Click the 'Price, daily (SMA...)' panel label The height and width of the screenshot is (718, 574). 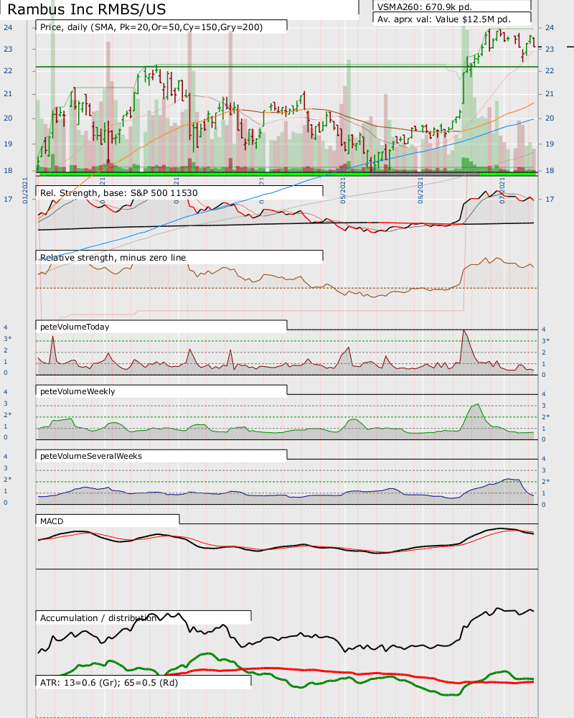[x=151, y=27]
